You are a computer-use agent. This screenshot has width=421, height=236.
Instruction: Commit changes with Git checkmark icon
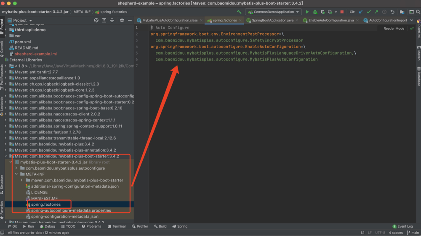pos(369,12)
